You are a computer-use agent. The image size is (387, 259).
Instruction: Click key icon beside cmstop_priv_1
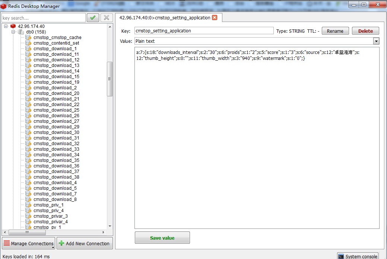click(28, 205)
